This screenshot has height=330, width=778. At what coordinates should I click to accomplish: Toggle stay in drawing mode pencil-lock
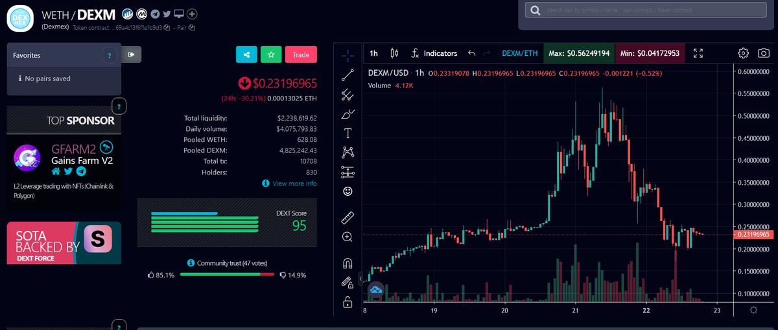coord(348,283)
